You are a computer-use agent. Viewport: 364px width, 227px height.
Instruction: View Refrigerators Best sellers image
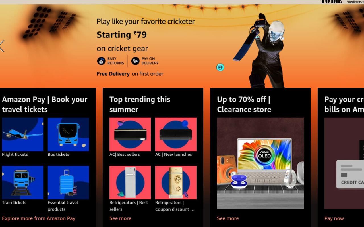[x=130, y=183]
